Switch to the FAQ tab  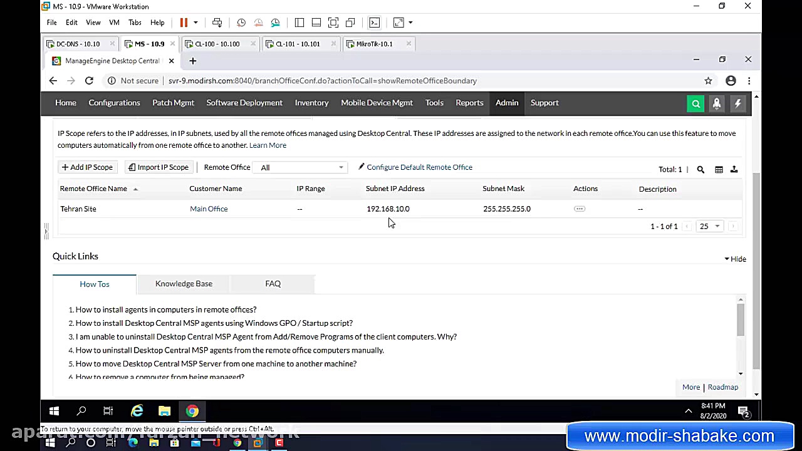(273, 284)
